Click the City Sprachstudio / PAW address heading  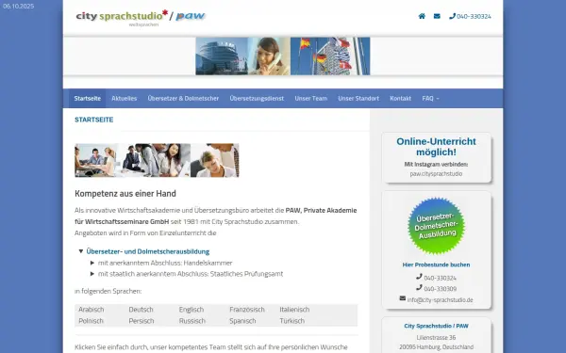pyautogui.click(x=436, y=326)
